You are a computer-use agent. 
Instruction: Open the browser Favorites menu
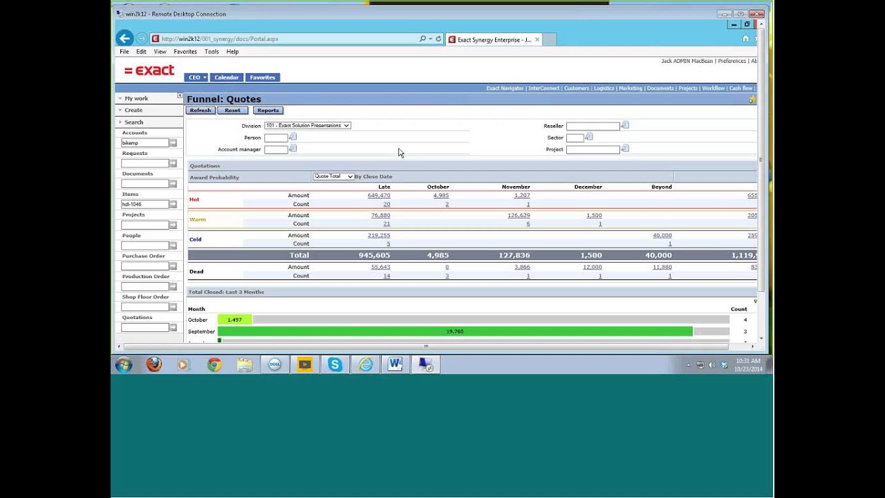[x=185, y=52]
